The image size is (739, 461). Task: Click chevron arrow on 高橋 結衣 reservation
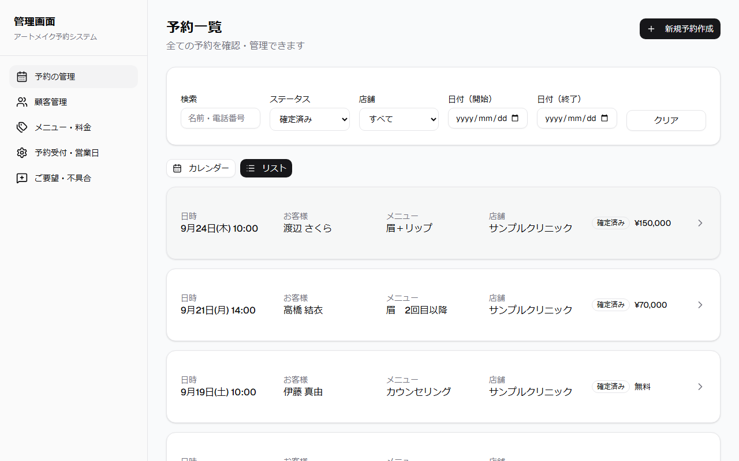point(700,305)
